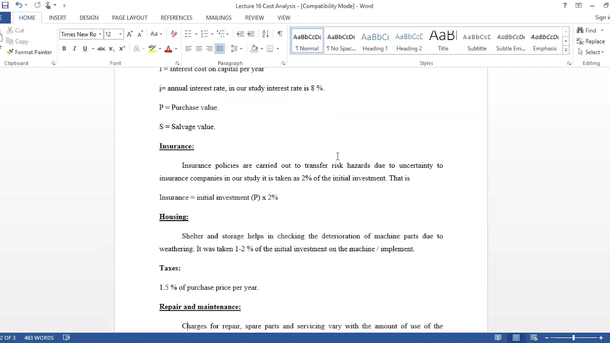
Task: Click the Redo button in Quick Access
Action: [38, 5]
